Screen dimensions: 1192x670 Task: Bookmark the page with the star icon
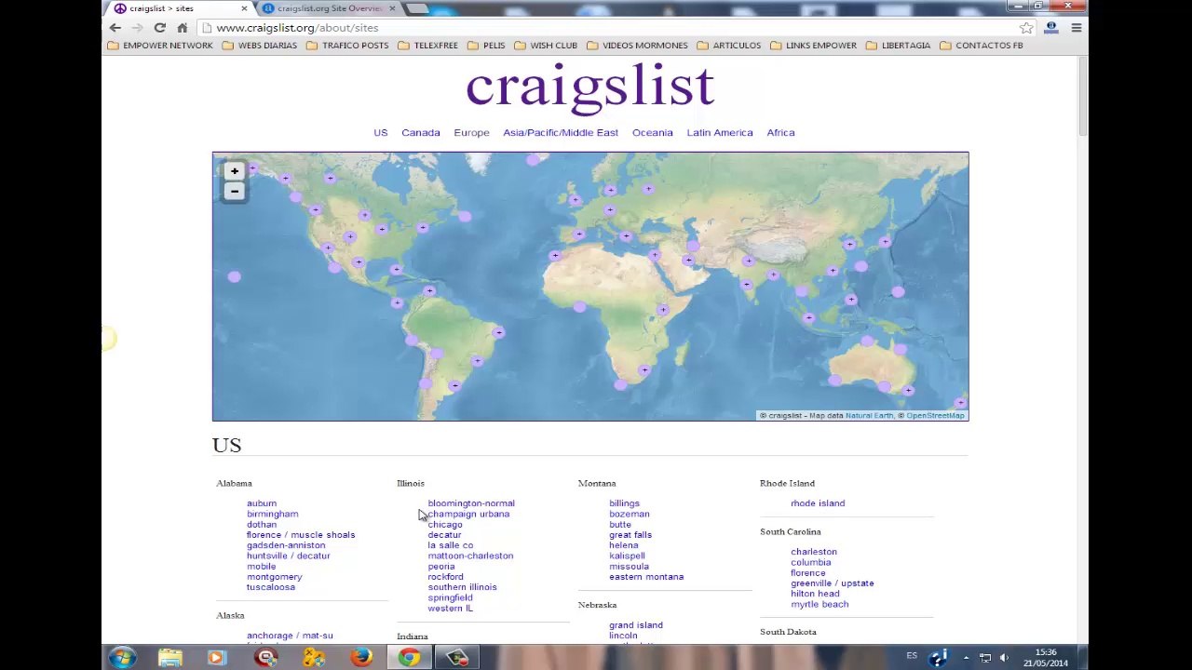pyautogui.click(x=1025, y=28)
